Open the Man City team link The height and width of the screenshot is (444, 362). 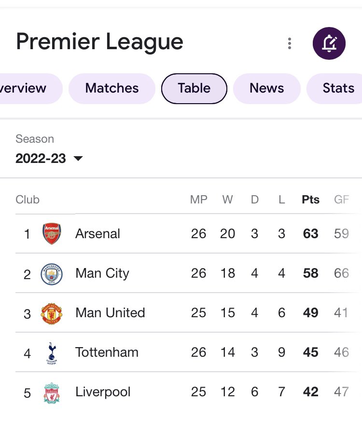pyautogui.click(x=102, y=273)
